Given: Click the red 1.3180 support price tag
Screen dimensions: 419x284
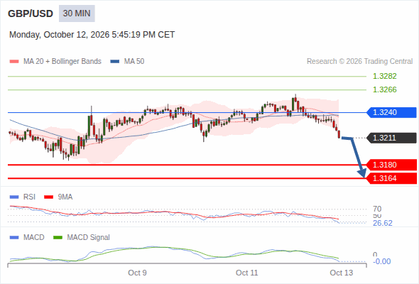Looking at the screenshot, I should pos(391,165).
